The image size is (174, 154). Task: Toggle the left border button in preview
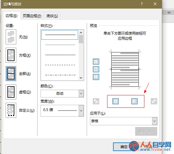(115, 101)
